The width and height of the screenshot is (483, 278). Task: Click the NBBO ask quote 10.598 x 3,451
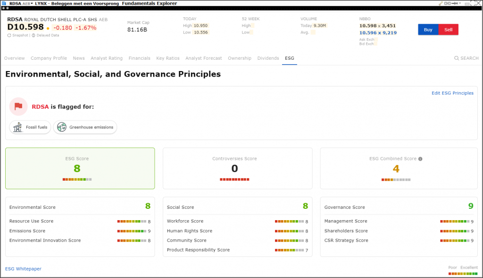click(377, 26)
